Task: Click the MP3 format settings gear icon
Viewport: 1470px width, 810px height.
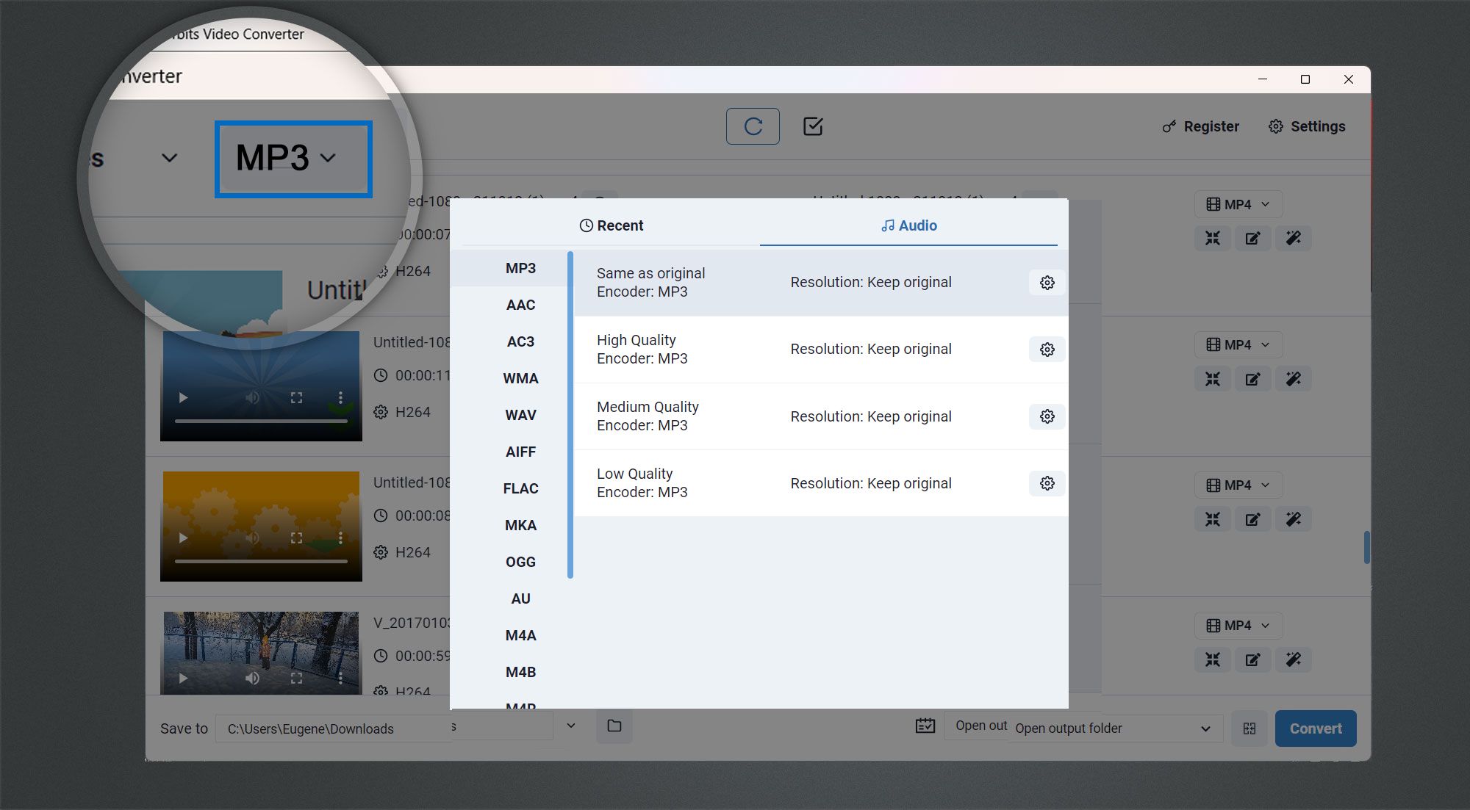Action: [x=1046, y=282]
